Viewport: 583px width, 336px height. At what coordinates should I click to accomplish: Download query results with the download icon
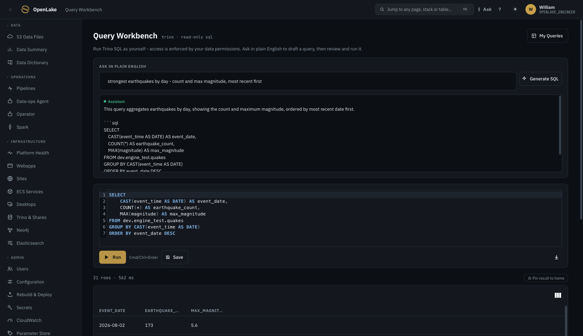[x=557, y=257]
